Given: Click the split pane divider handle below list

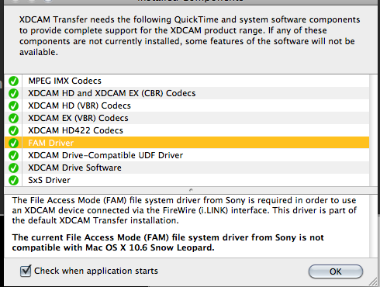Looking at the screenshot, I should tap(191, 190).
